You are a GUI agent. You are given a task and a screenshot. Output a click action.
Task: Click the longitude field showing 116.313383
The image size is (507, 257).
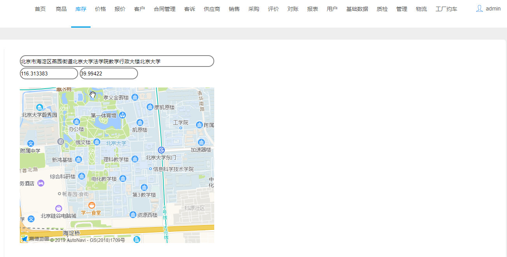tap(48, 73)
